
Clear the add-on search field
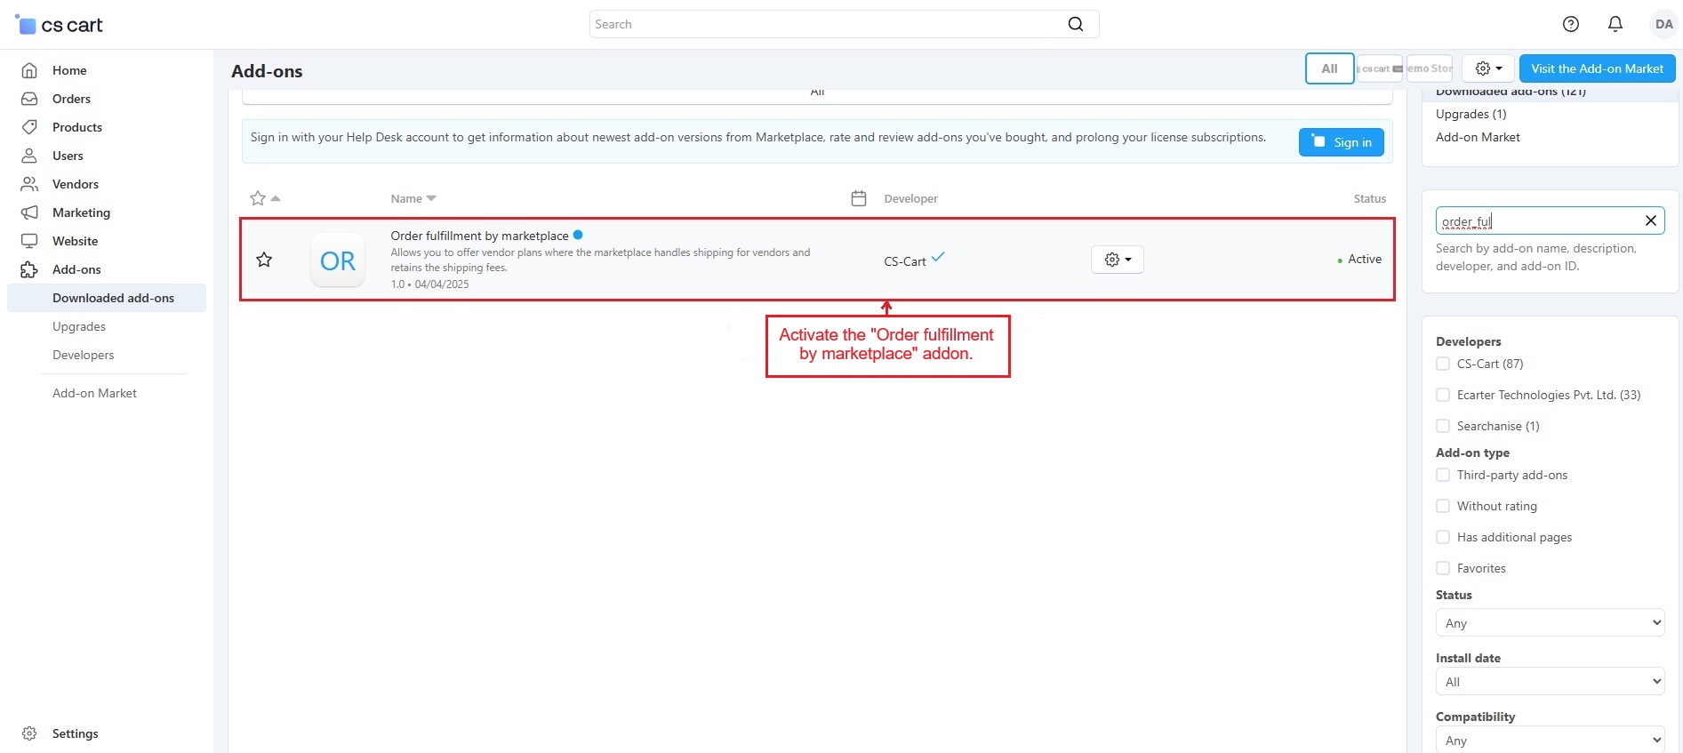tap(1650, 220)
